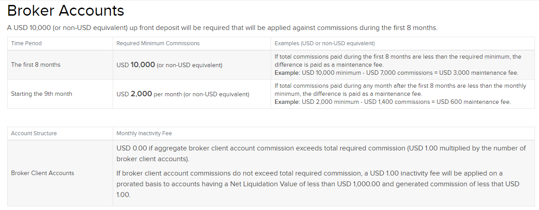Click the Examples (USD or non-USD equivalent) header

click(x=324, y=43)
